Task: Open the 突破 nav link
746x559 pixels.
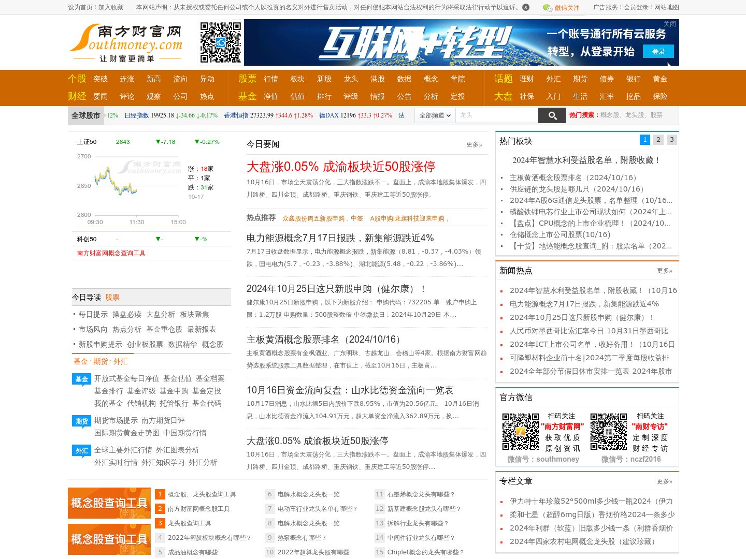Action: click(101, 79)
